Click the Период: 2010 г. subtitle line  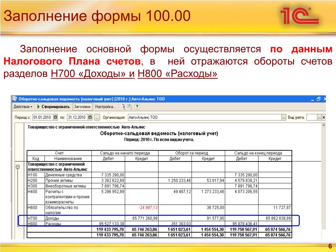159,140
